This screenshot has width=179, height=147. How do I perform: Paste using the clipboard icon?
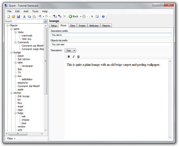34,17
